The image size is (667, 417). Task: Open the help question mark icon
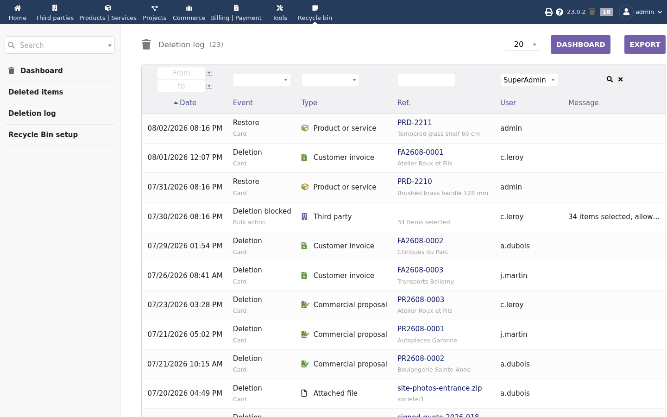click(560, 12)
